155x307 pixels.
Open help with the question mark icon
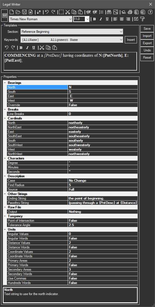pos(150,12)
